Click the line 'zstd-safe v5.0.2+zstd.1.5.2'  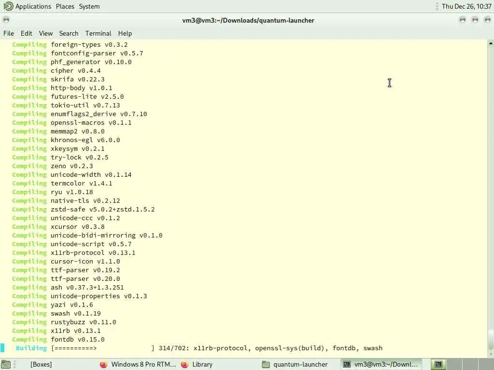click(x=103, y=210)
